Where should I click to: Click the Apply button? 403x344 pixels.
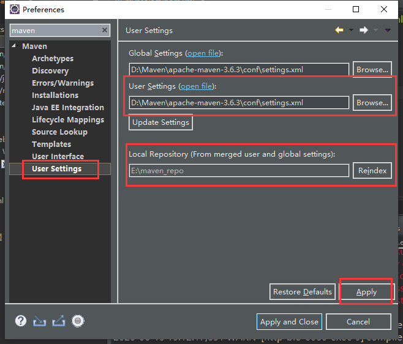pos(366,292)
